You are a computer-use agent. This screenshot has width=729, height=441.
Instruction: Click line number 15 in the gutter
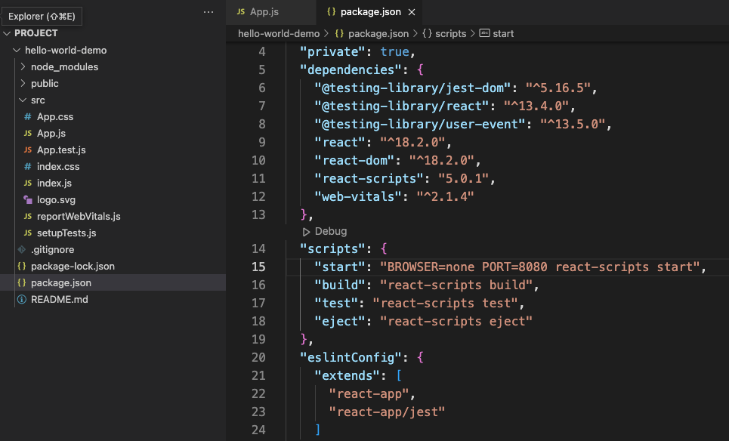coord(258,267)
